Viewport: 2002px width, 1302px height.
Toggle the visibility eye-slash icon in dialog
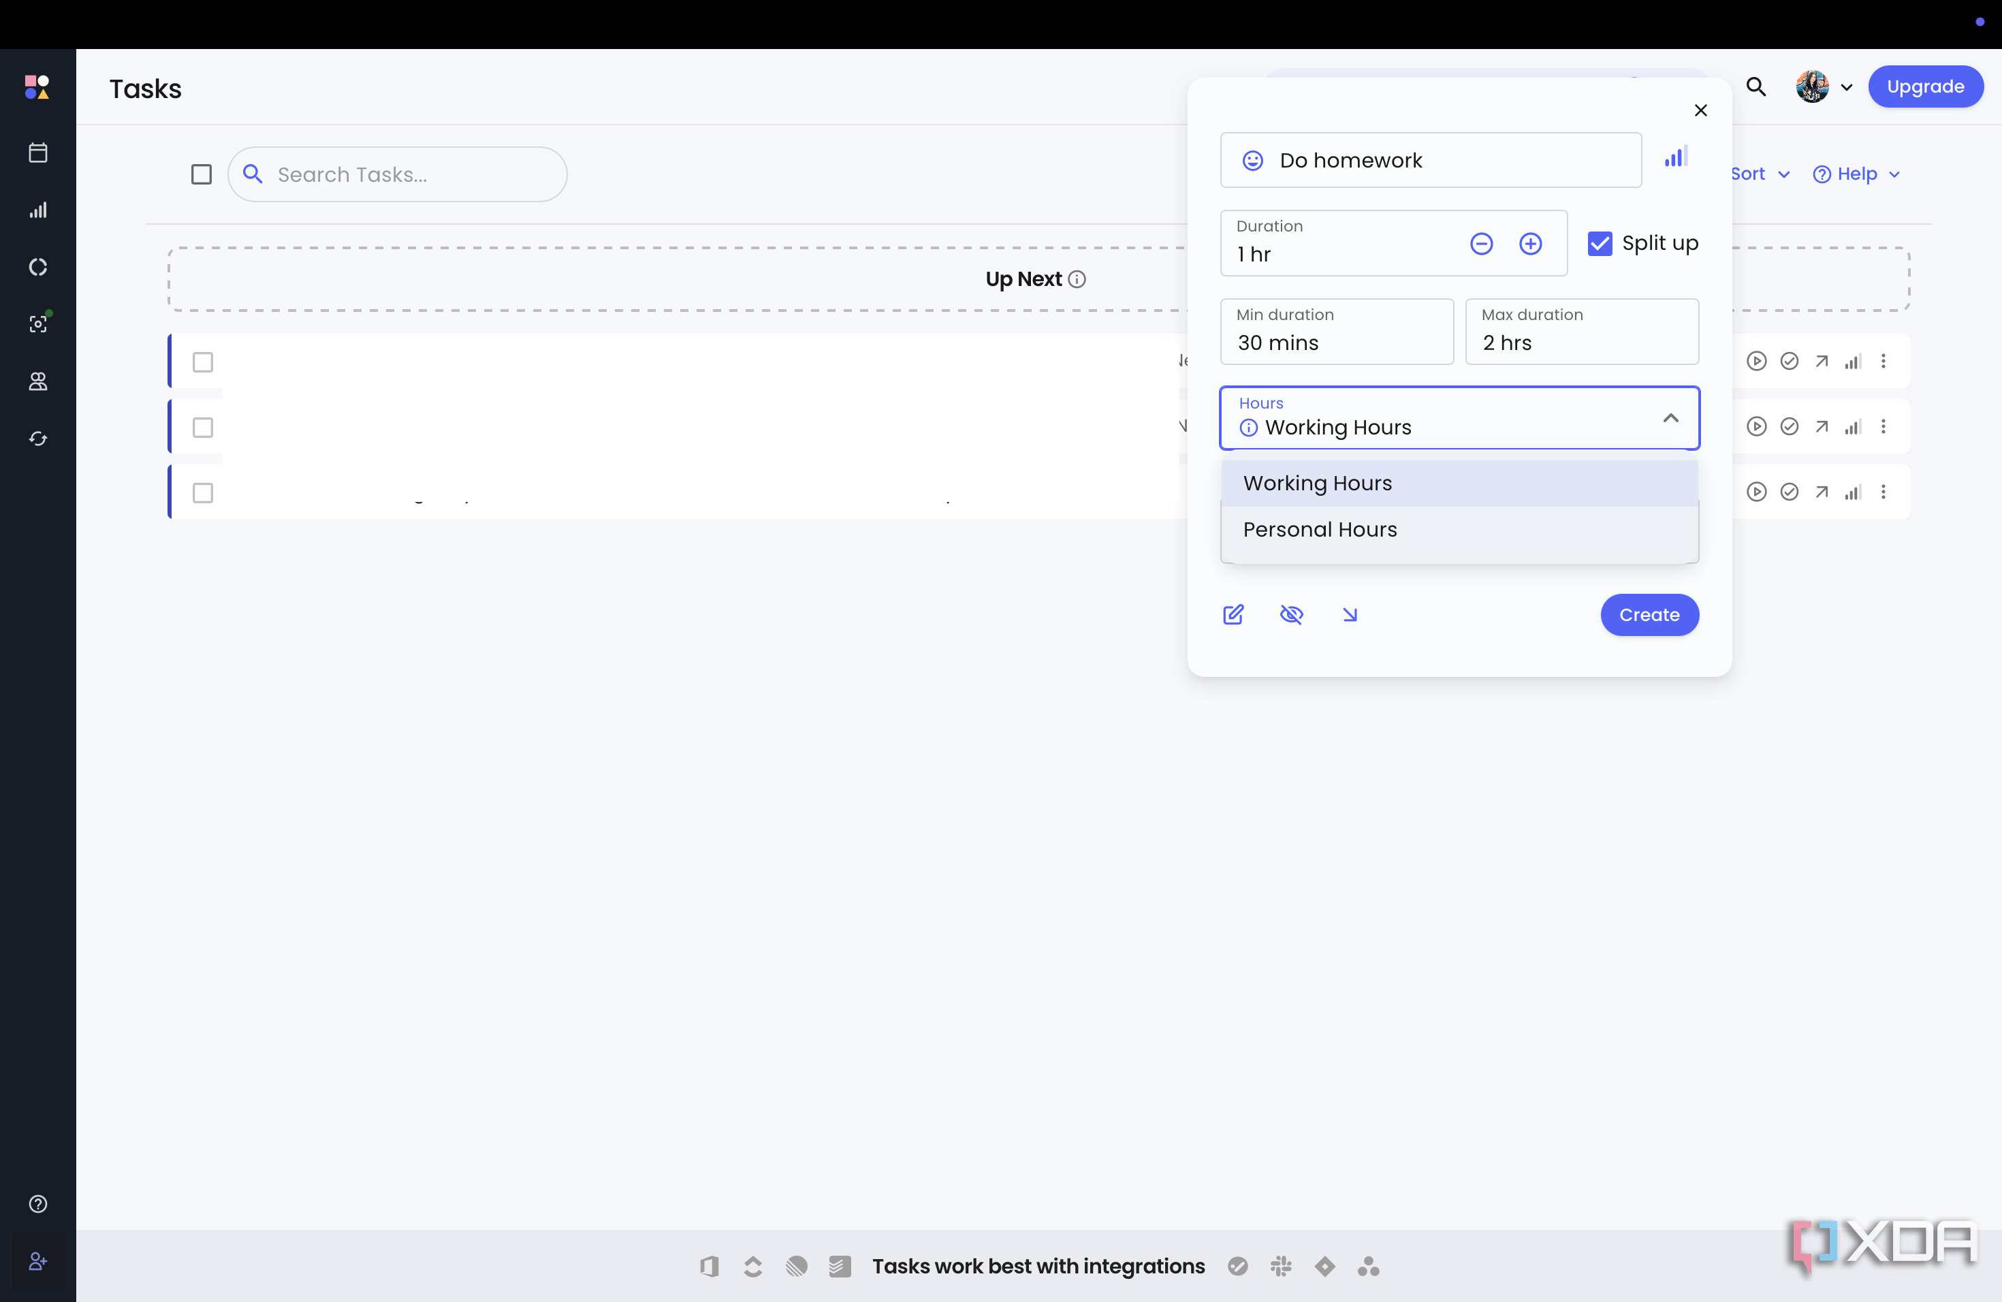[1291, 615]
